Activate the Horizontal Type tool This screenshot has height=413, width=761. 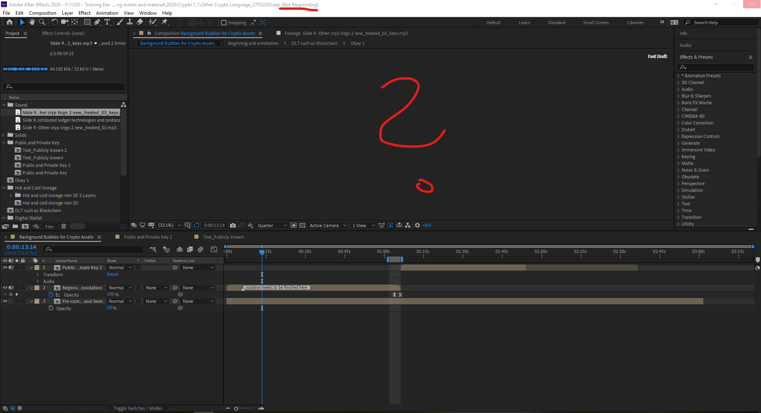[x=108, y=22]
